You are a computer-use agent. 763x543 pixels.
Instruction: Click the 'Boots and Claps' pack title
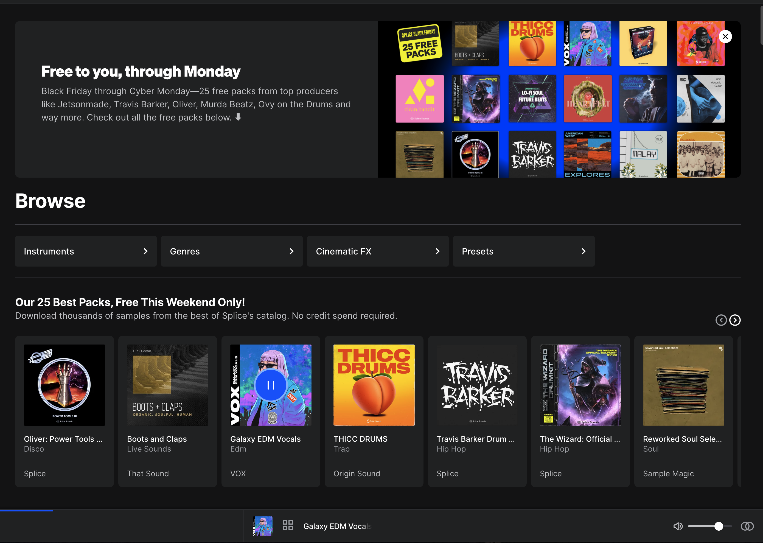157,439
